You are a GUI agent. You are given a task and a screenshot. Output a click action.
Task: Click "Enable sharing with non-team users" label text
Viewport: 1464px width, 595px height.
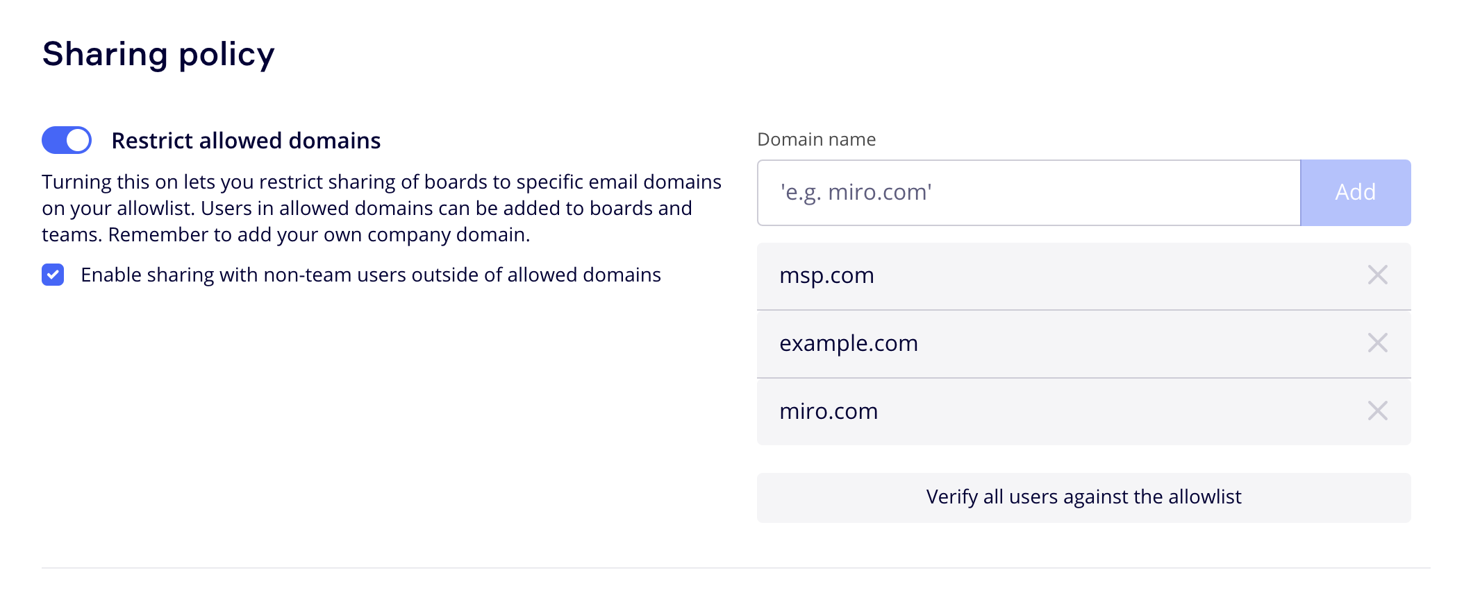(x=371, y=275)
